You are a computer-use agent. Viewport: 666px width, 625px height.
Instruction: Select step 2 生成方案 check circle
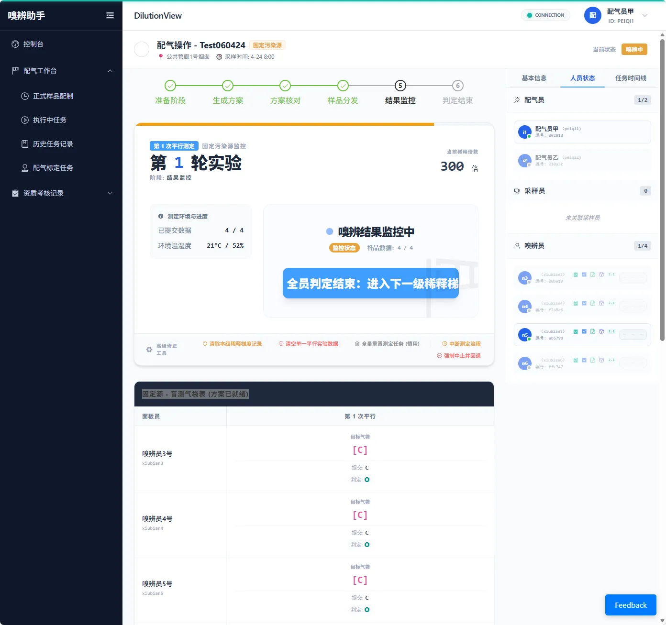click(x=228, y=86)
